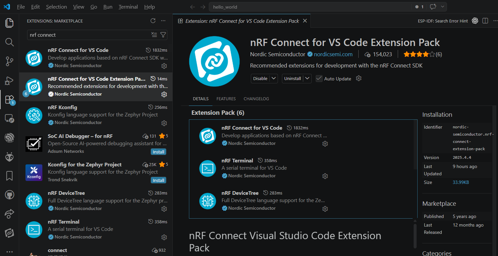Viewport: 498px width, 256px height.
Task: Select the Extensions view icon
Action: pos(9,100)
